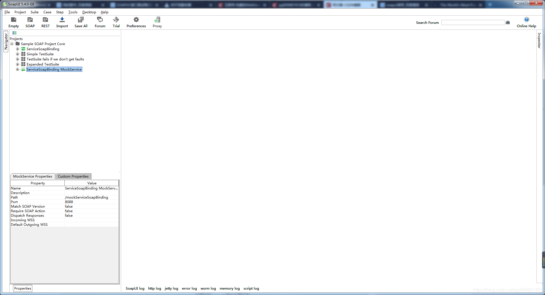Click the binoculars search forum icon
The height and width of the screenshot is (295, 545).
click(508, 22)
